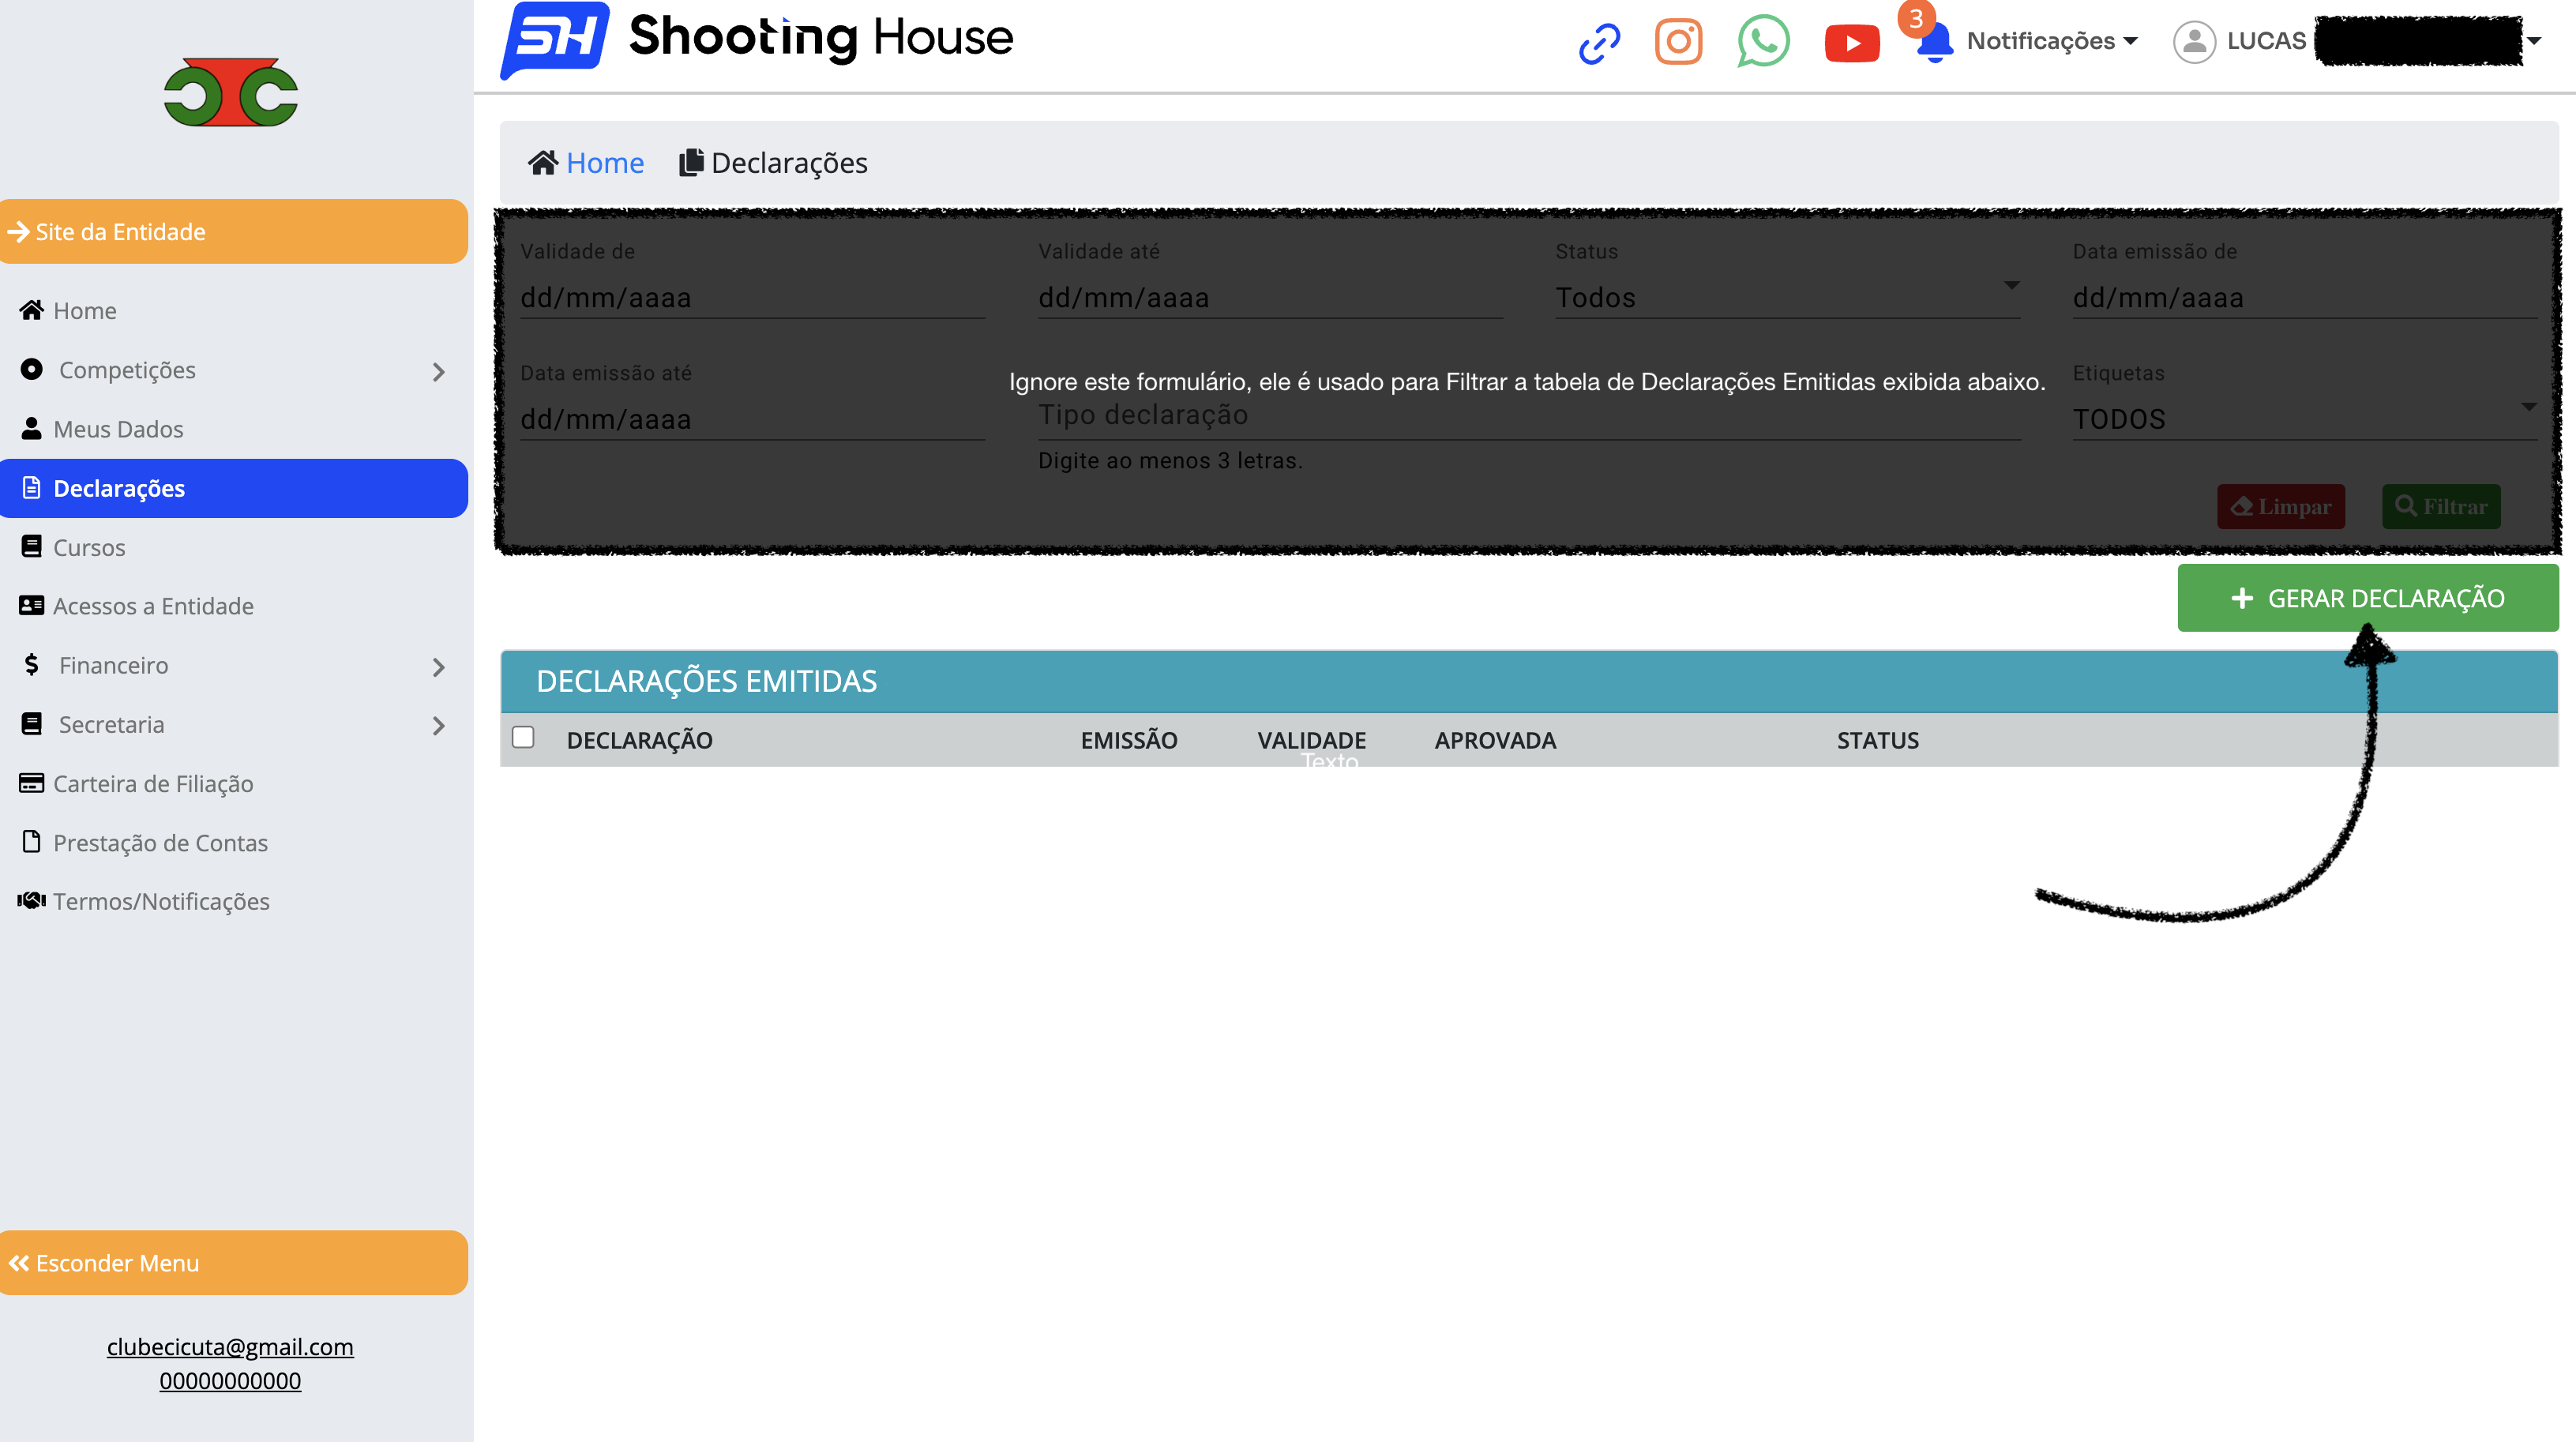The width and height of the screenshot is (2576, 1442).
Task: Open the Etiquetas dropdown showing TODOS
Action: coord(2305,418)
